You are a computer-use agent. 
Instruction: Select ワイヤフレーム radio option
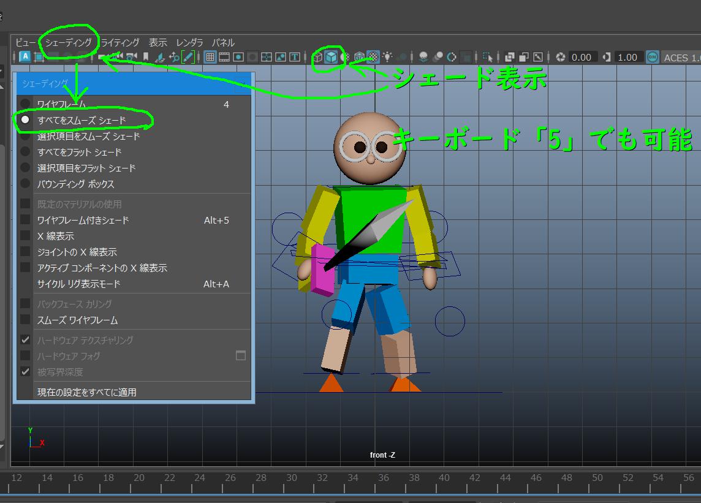point(26,104)
